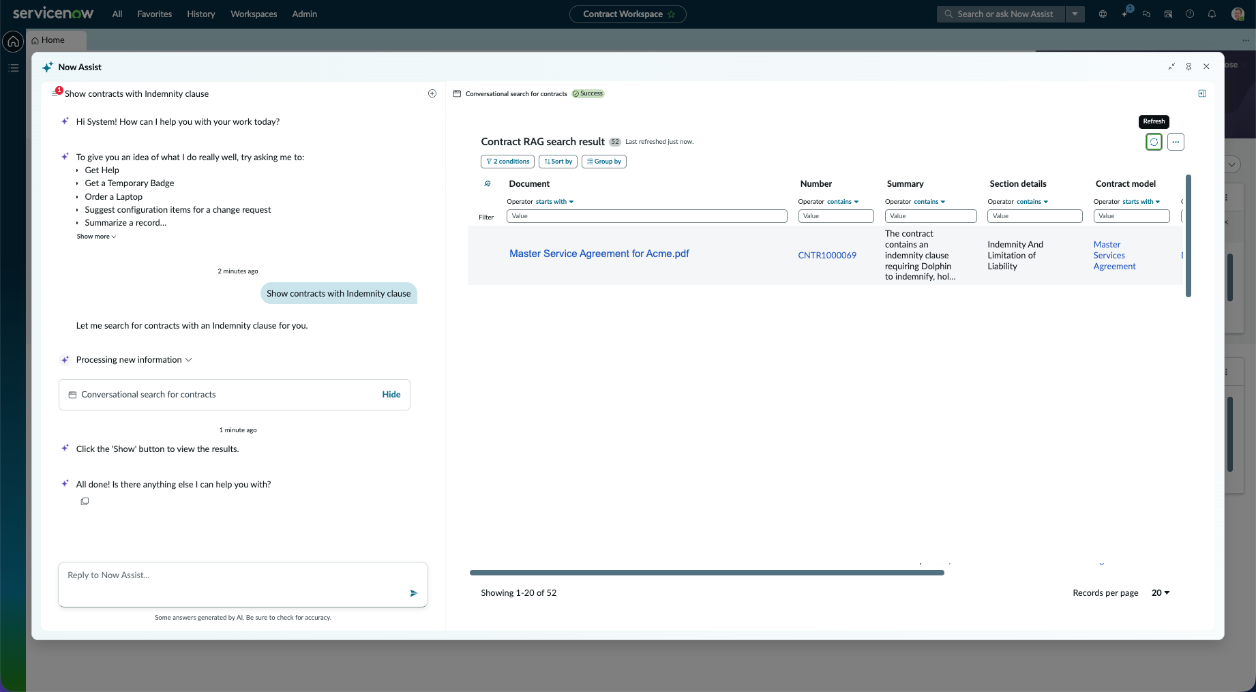Click the round Home icon in left sidebar
The width and height of the screenshot is (1256, 692).
[x=13, y=42]
